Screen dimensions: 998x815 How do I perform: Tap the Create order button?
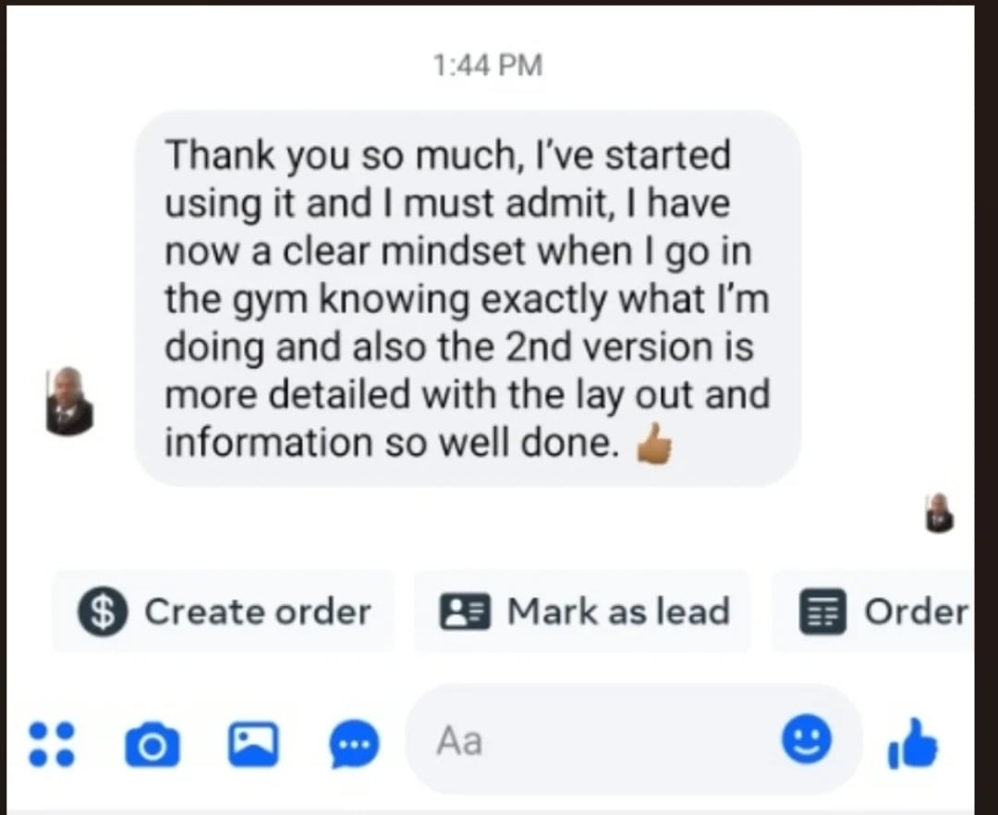click(x=224, y=611)
